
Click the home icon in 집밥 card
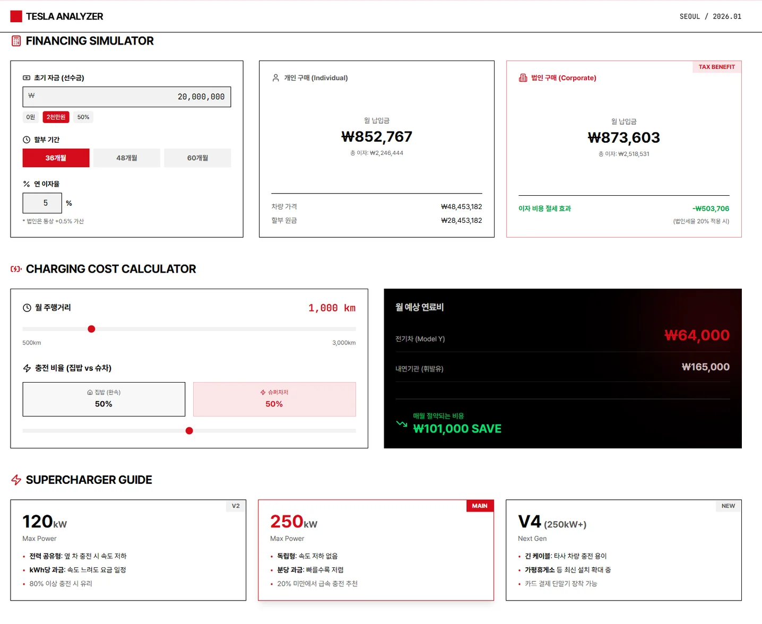tap(90, 393)
